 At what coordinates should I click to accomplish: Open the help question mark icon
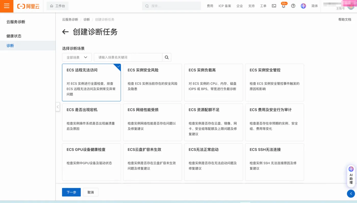[x=293, y=6]
